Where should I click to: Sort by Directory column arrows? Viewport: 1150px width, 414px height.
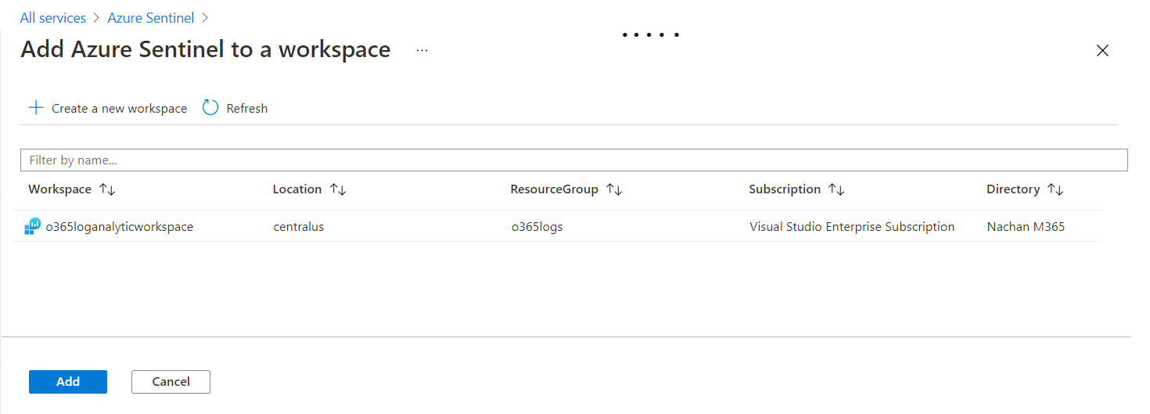[x=1055, y=189]
